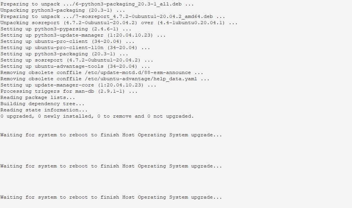Click 'Setting up python3-packaging' line
The height and width of the screenshot is (208, 352).
(64, 54)
